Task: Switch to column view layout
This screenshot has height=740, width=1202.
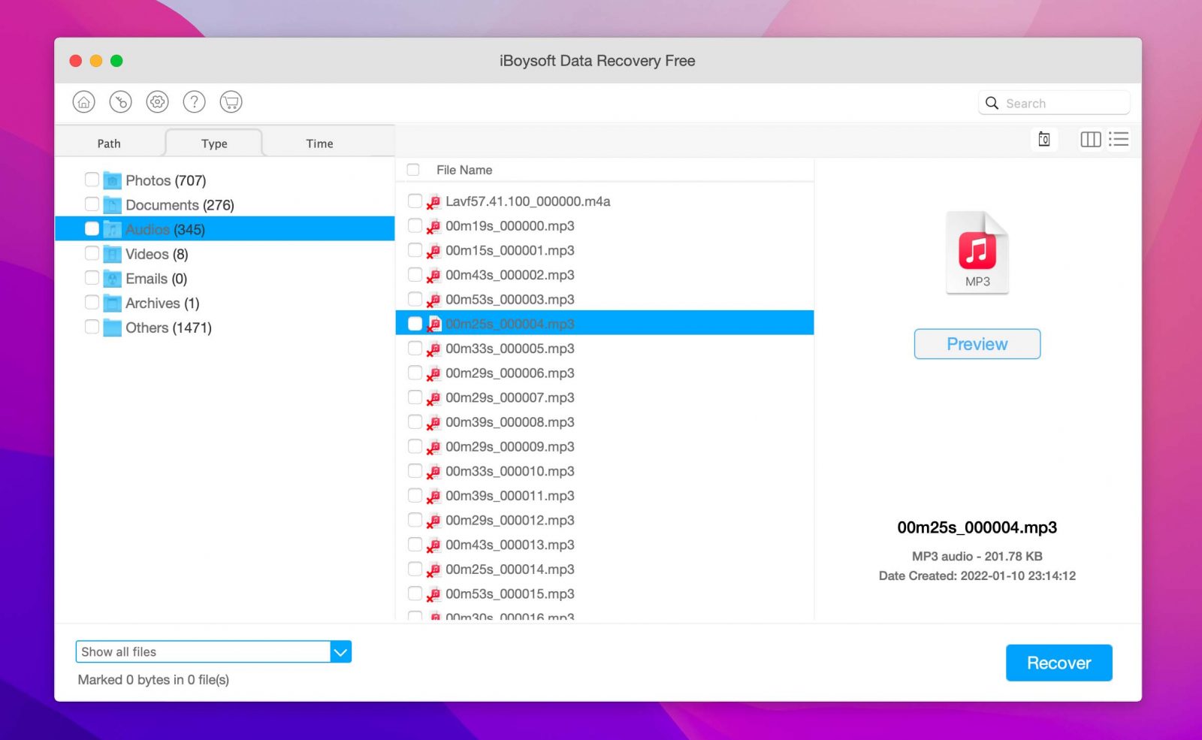Action: [x=1090, y=139]
